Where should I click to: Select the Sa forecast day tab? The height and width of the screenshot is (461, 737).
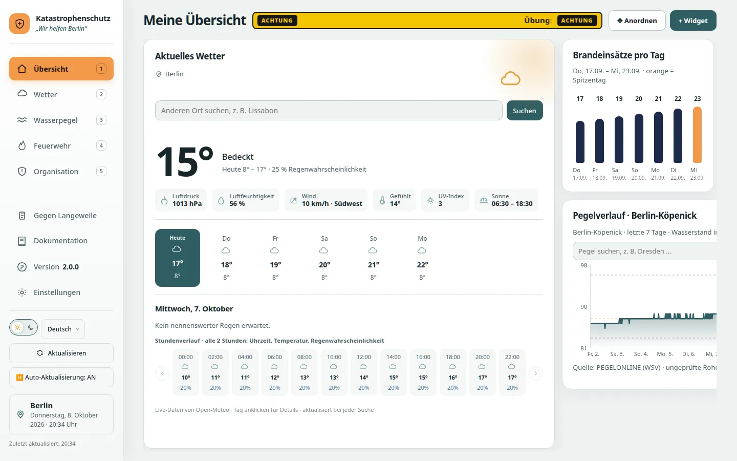tap(324, 258)
